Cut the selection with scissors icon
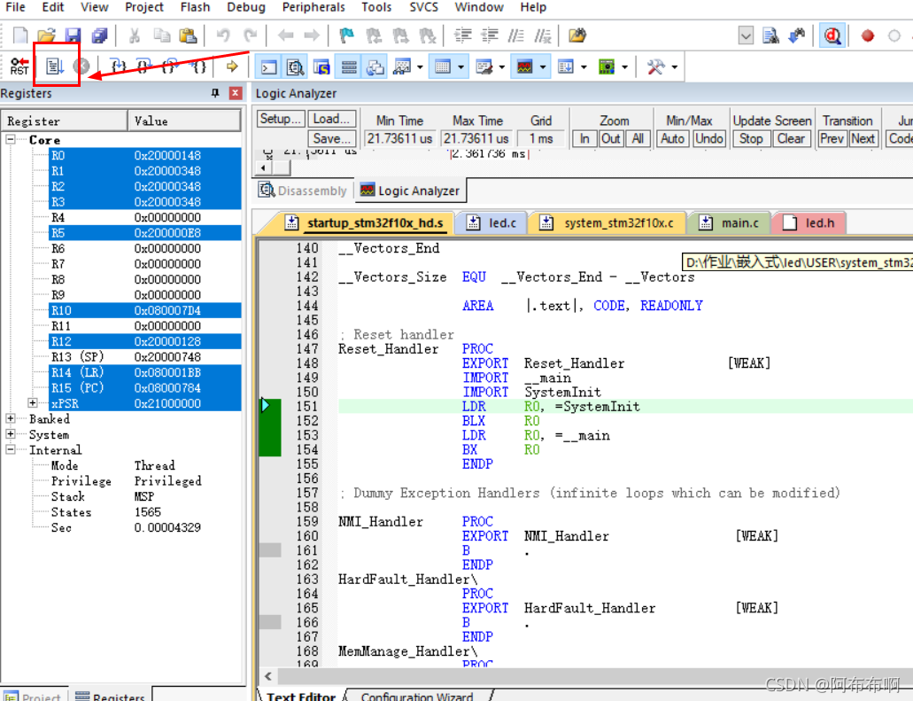This screenshot has height=701, width=913. (135, 35)
